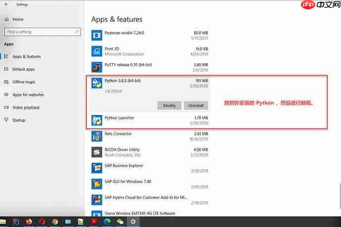Open Default apps section
The width and height of the screenshot is (341, 227).
click(x=24, y=69)
